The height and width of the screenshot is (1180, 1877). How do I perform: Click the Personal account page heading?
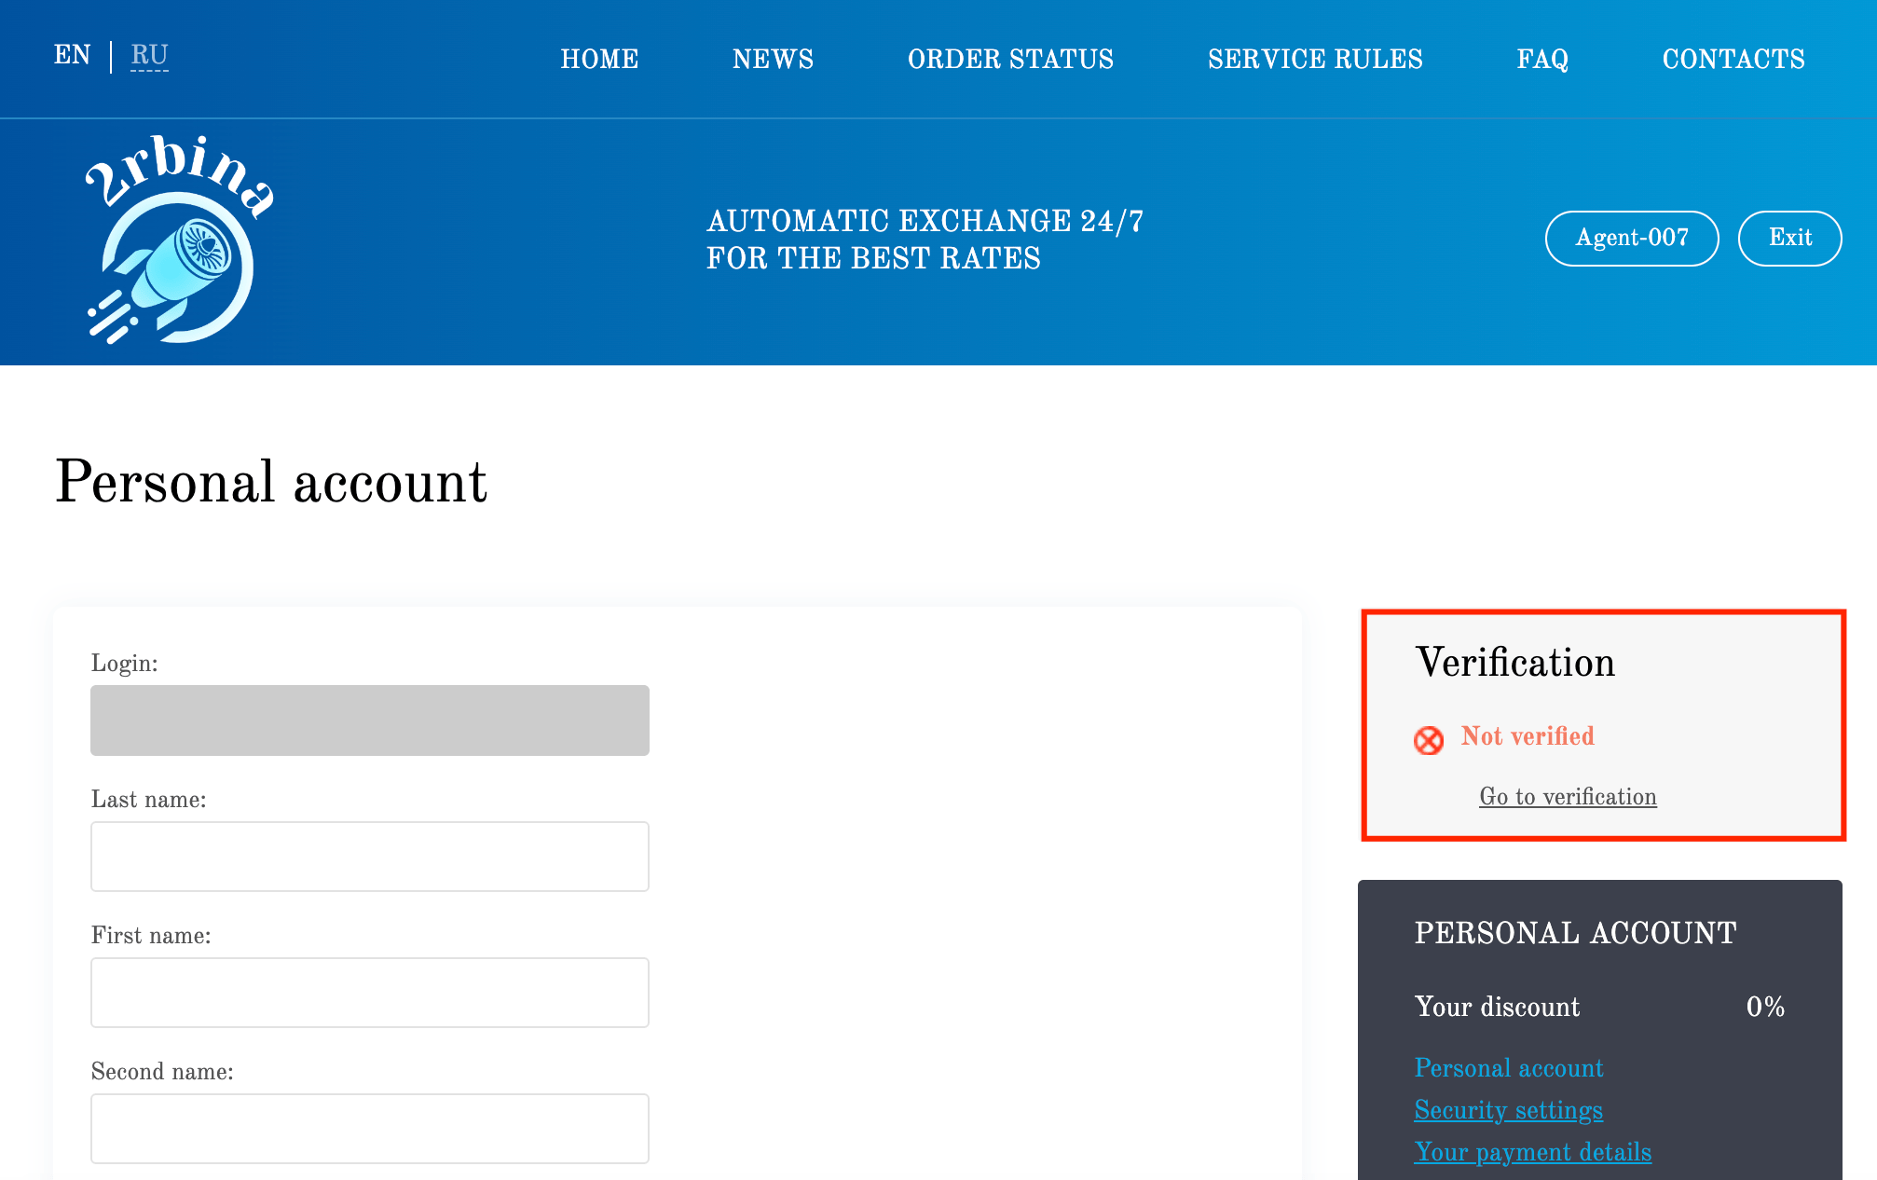[x=271, y=482]
